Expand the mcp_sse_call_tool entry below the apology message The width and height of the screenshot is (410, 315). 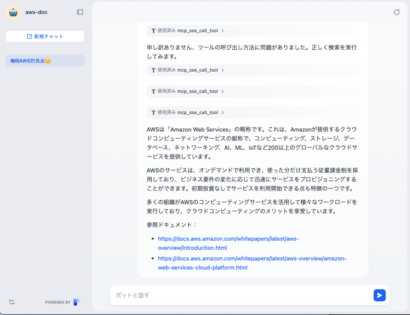(x=253, y=70)
